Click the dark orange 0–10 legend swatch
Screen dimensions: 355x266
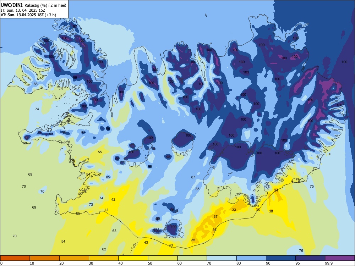coord(15,258)
